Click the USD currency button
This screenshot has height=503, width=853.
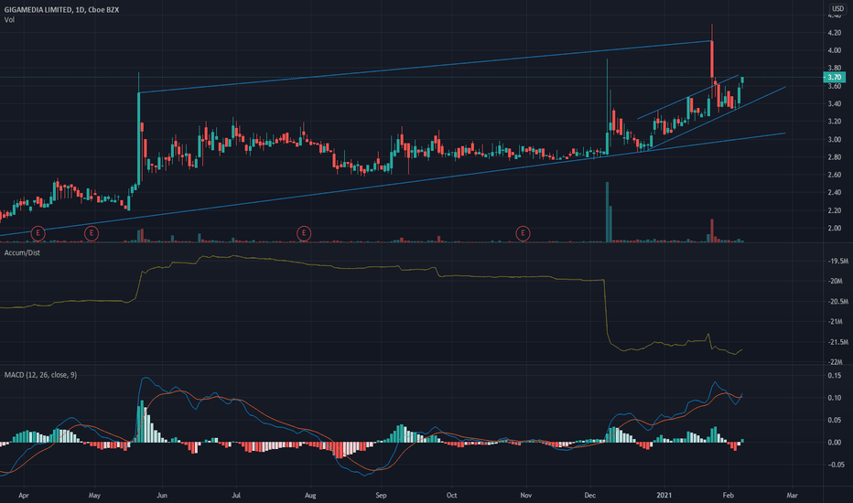837,9
